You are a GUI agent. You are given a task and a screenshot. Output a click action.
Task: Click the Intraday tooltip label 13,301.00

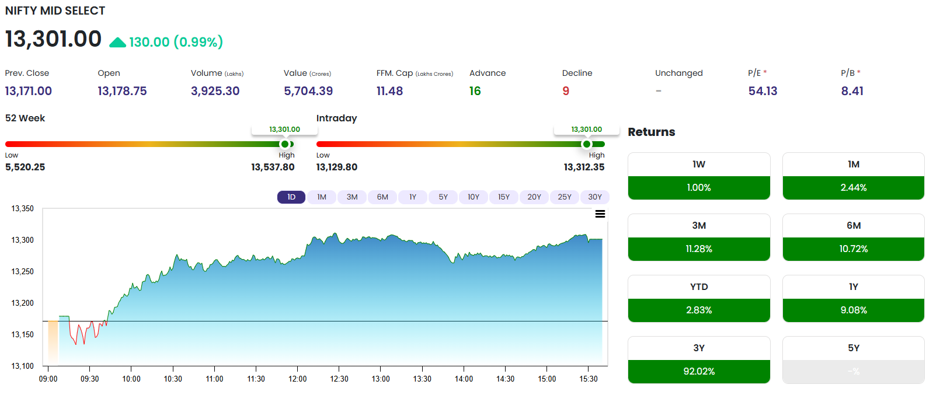(x=587, y=130)
